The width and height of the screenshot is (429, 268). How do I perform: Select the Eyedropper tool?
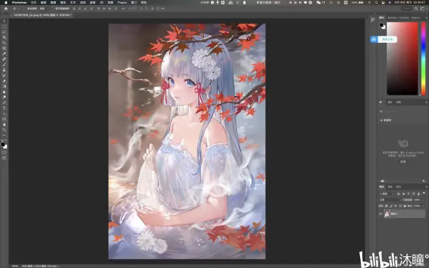click(4, 54)
